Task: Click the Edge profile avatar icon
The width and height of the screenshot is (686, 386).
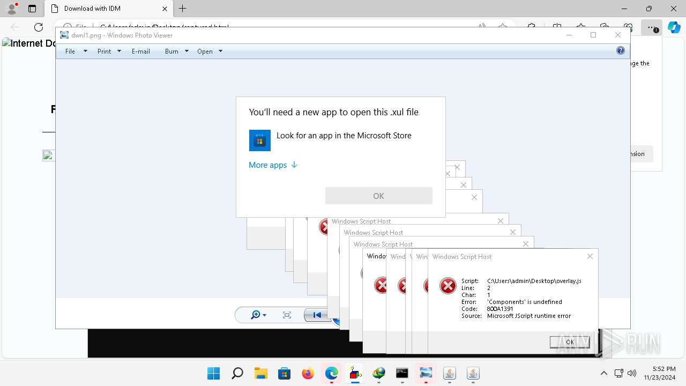Action: tap(12, 9)
